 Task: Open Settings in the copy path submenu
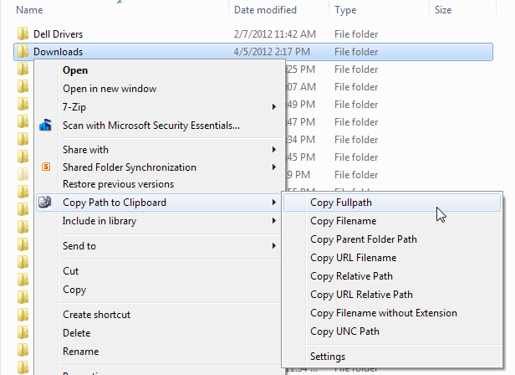coord(328,357)
